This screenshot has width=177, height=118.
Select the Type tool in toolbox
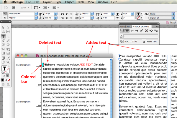pos(3,36)
